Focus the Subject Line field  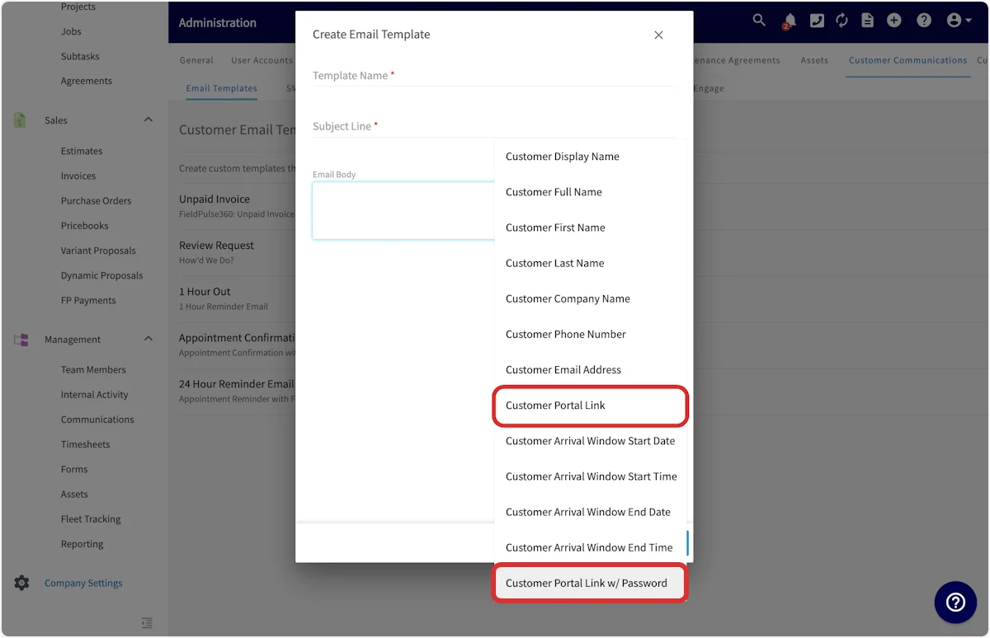494,126
